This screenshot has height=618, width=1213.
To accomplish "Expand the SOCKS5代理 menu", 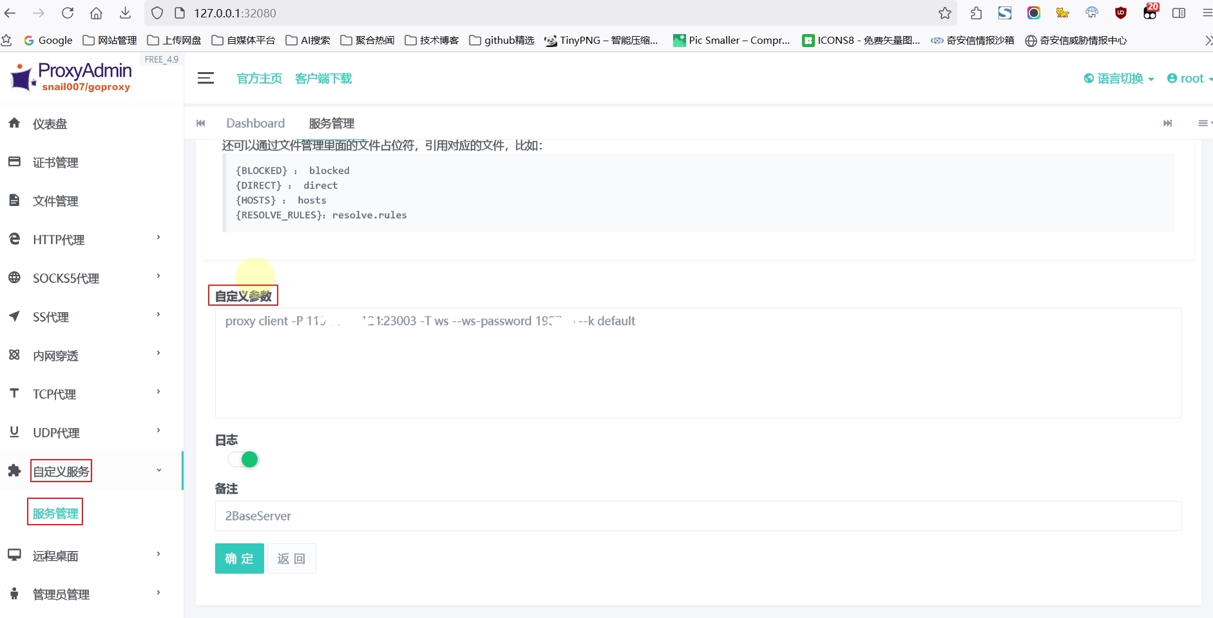I will click(x=84, y=278).
